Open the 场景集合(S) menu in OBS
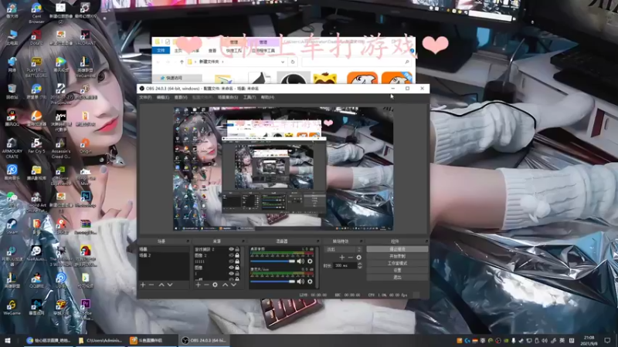The image size is (618, 347). tap(228, 97)
